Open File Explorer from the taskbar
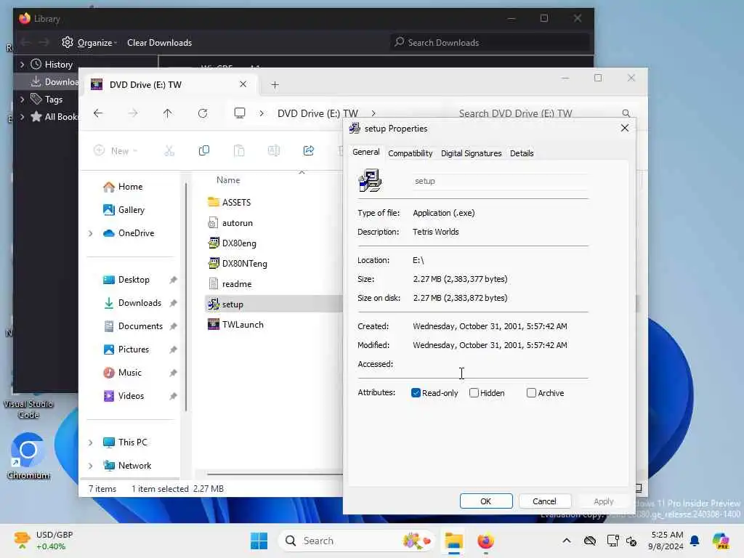Viewport: 744px width, 558px height. 453,541
